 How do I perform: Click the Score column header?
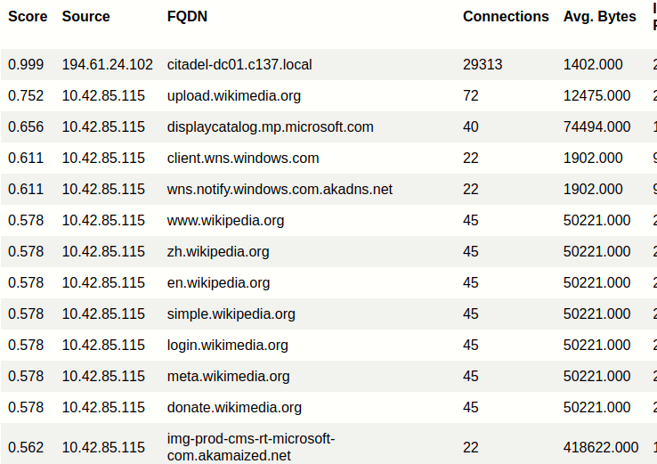pyautogui.click(x=28, y=16)
